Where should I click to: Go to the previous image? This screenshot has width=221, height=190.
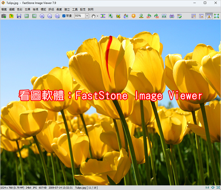coord(27,16)
